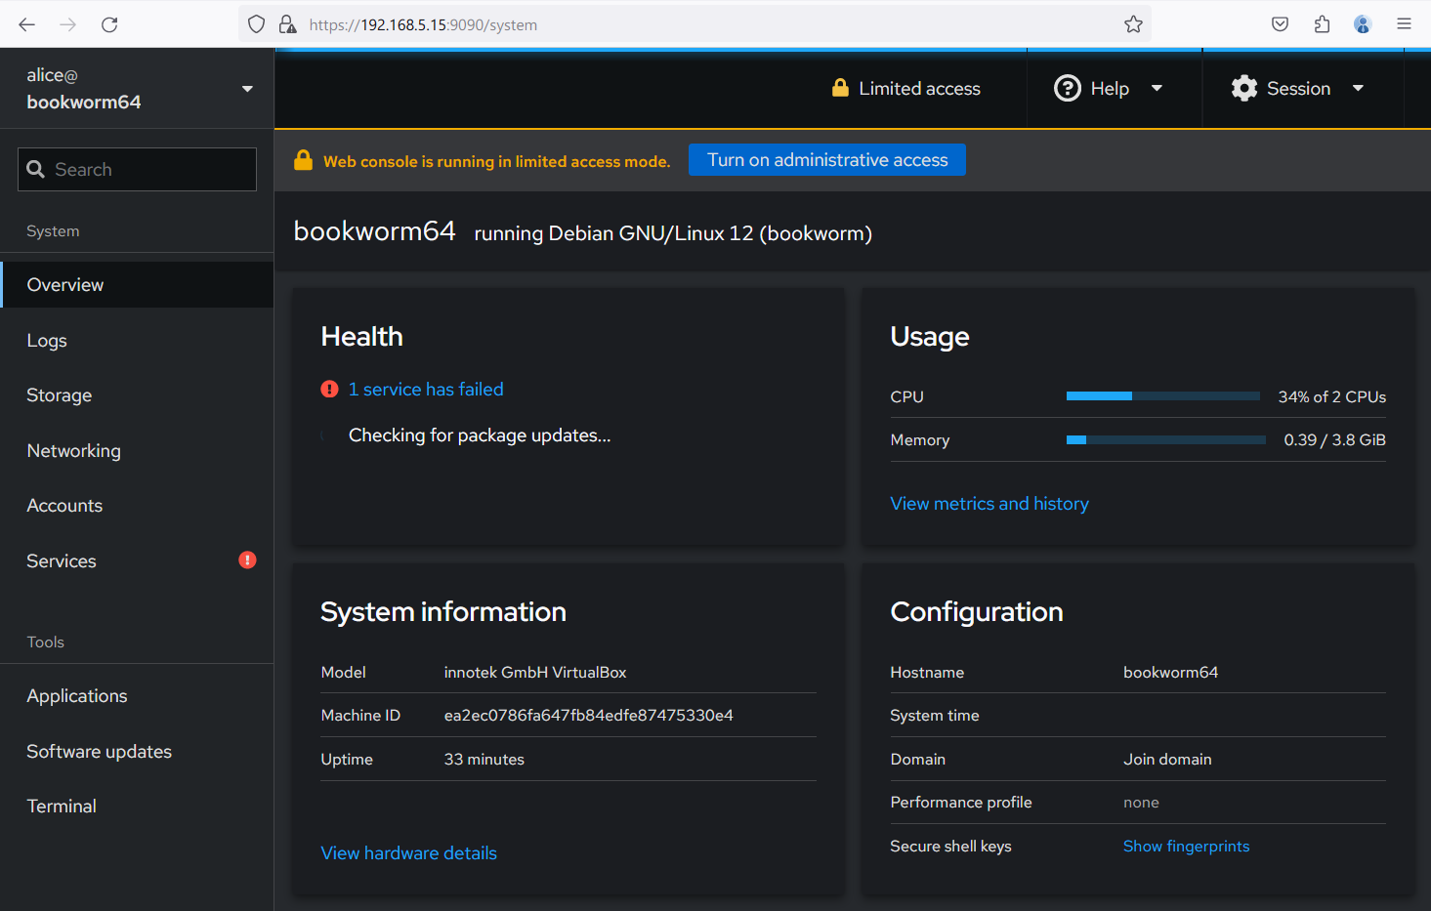This screenshot has height=911, width=1431.
Task: Click 'Checking for package updates...' text
Action: pyautogui.click(x=480, y=435)
